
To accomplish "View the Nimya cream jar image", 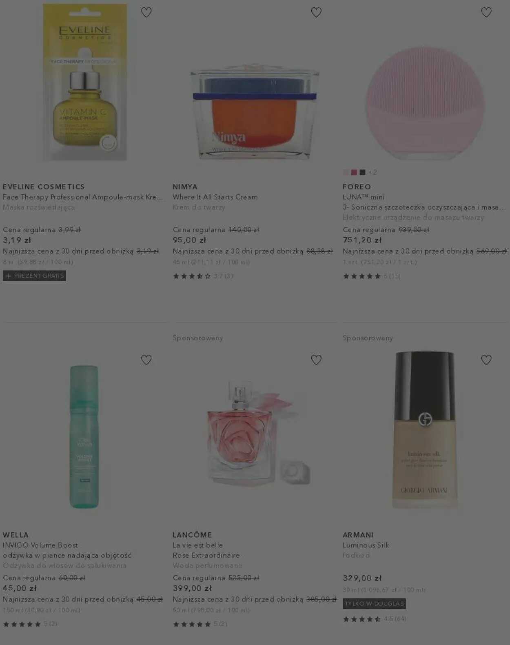I will pos(255,111).
